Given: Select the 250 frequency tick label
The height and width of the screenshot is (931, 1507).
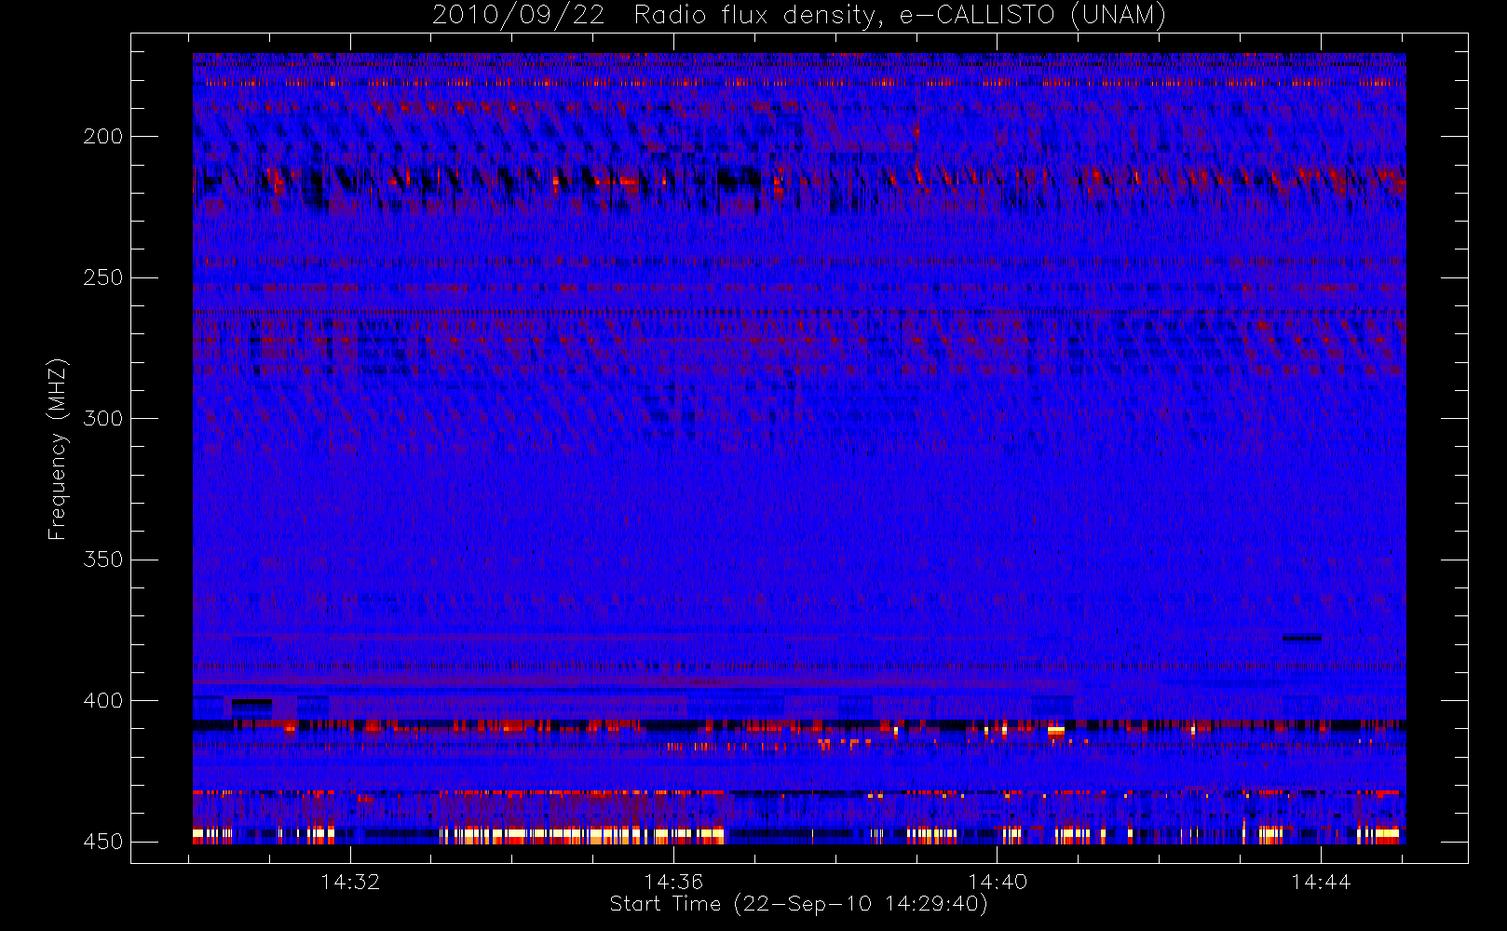Looking at the screenshot, I should [102, 277].
